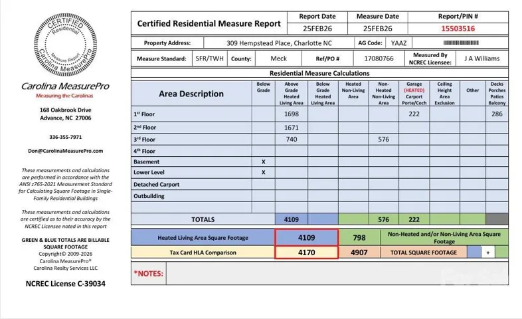Click the empty 4th Floor Above Grade cell
The image size is (522, 319).
(291, 151)
